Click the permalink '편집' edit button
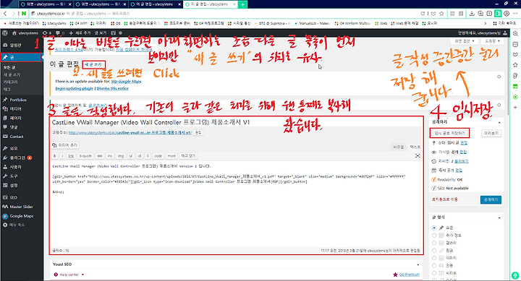The width and height of the screenshot is (521, 281). coord(198,133)
